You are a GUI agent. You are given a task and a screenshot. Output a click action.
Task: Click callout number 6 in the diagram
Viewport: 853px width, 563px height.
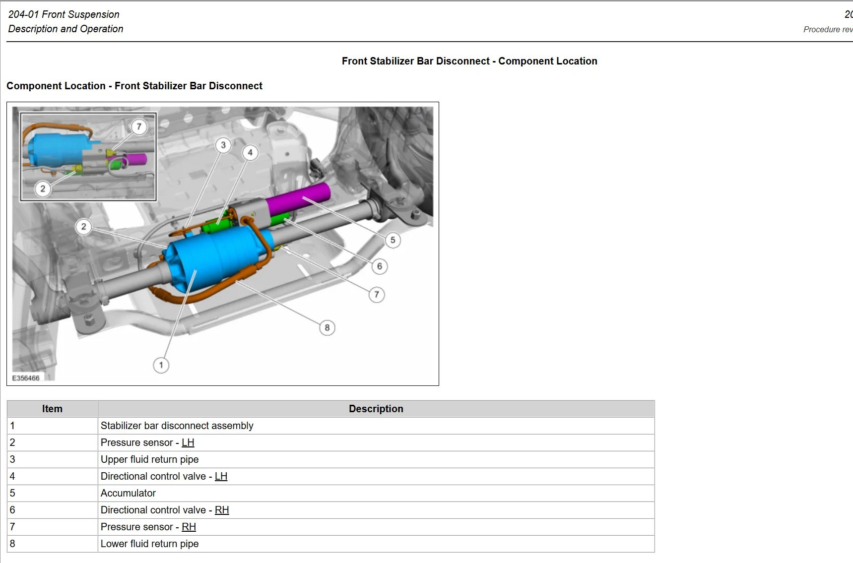coord(380,266)
